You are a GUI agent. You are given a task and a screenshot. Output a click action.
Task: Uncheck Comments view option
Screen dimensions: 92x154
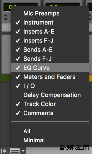click(50, 113)
